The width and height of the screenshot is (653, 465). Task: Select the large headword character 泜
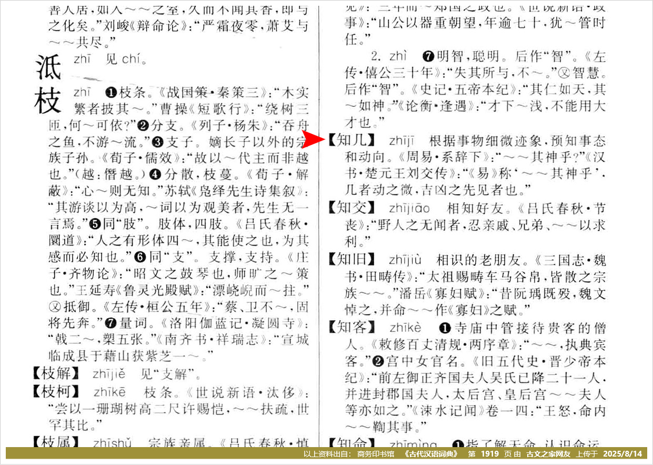[48, 66]
